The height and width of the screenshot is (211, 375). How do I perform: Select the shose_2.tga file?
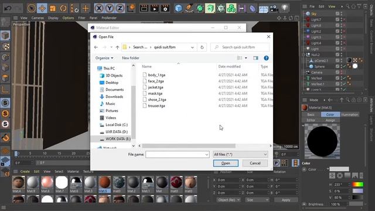157,100
